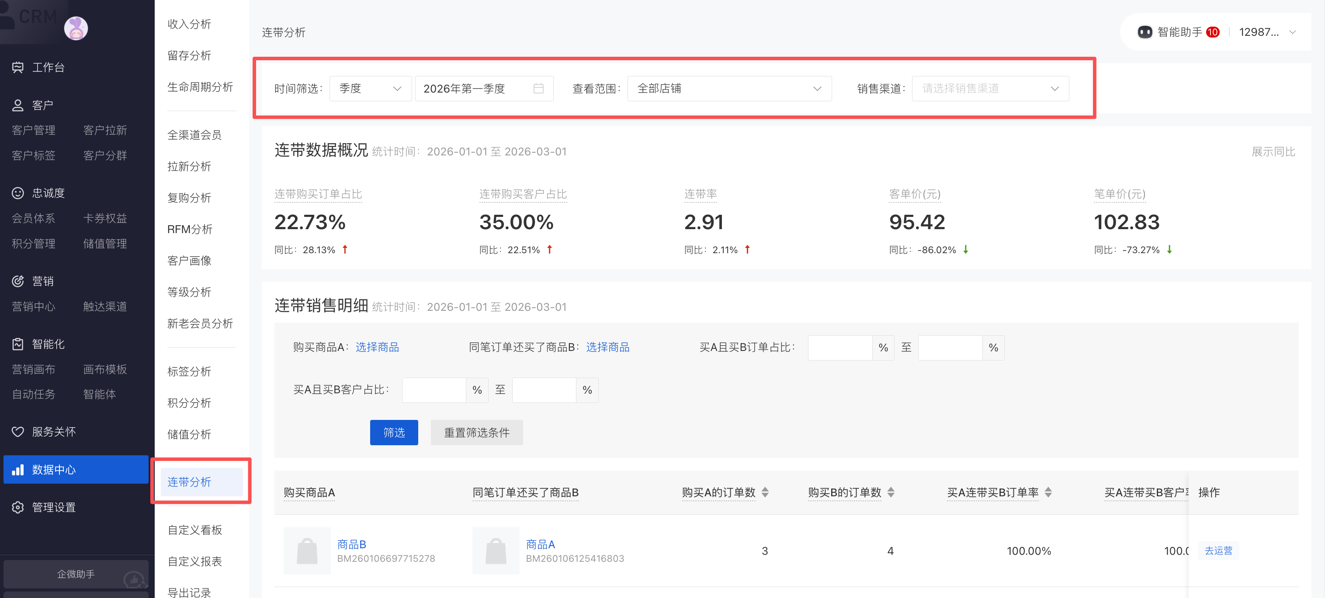
Task: Click the blue 筛选 button
Action: click(x=393, y=433)
